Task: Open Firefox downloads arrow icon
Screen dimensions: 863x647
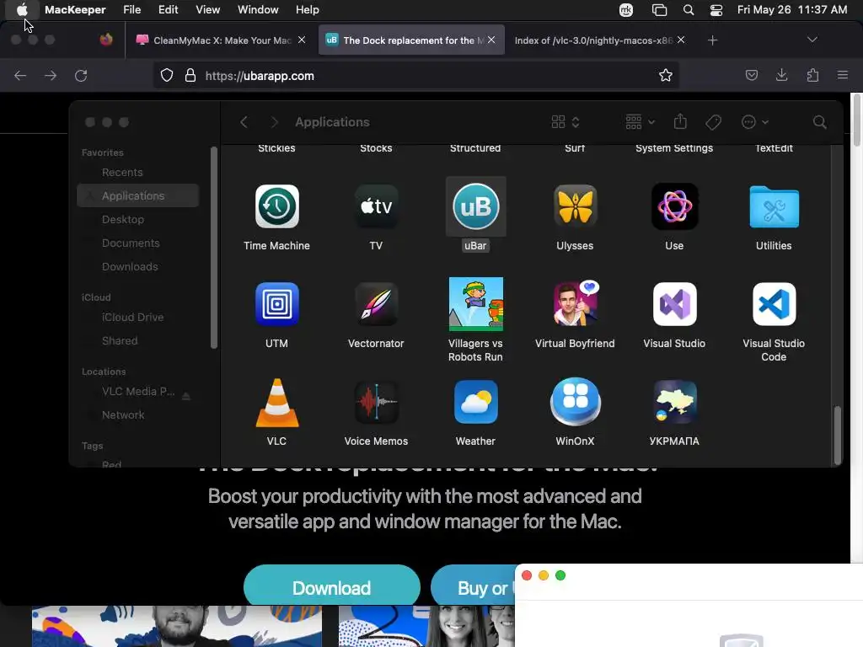Action: (x=781, y=75)
